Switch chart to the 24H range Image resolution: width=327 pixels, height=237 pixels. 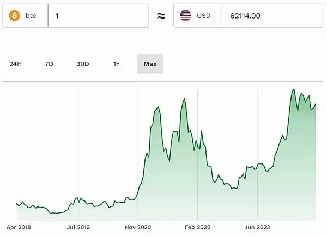point(15,64)
